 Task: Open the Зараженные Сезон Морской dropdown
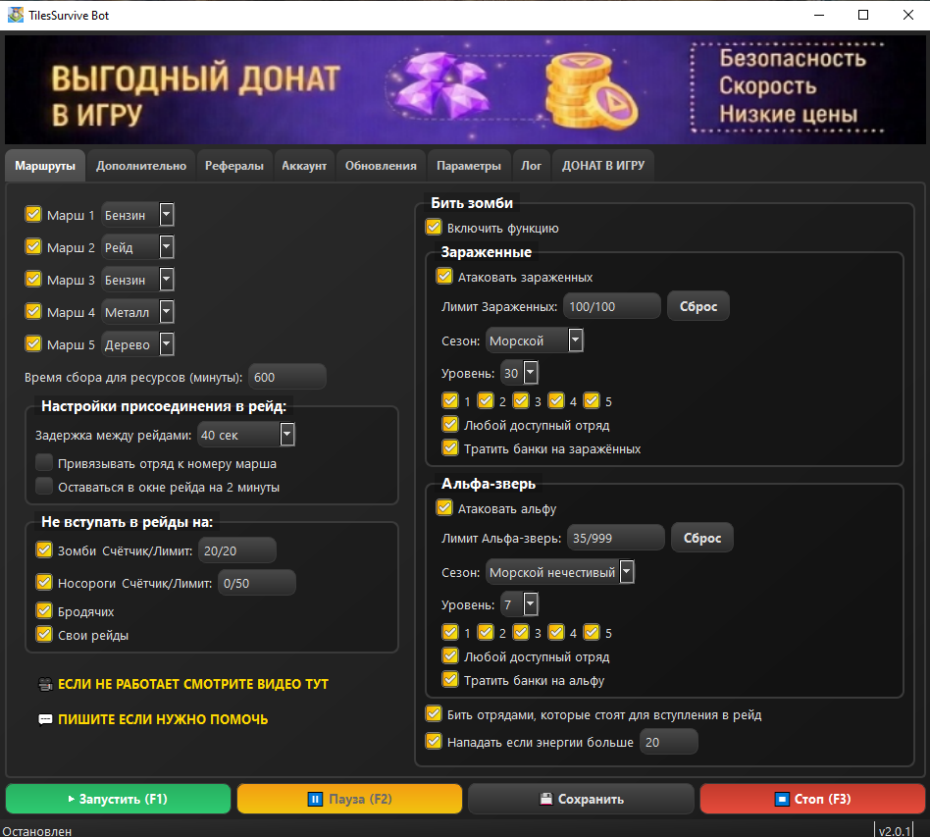pos(576,340)
